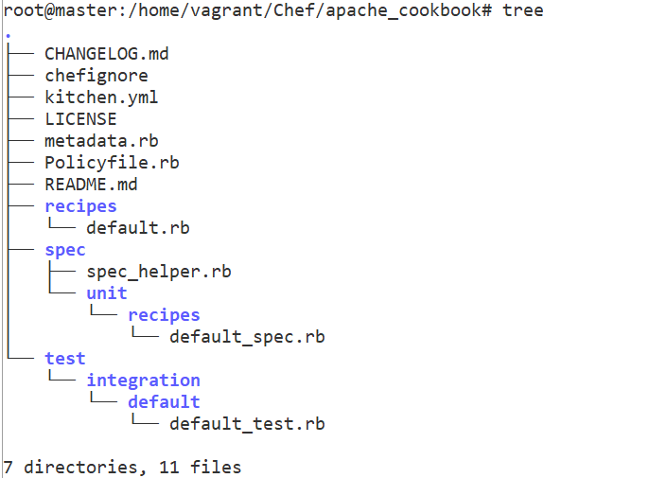
Task: Click the recipes directory under unit
Action: pyautogui.click(x=164, y=315)
